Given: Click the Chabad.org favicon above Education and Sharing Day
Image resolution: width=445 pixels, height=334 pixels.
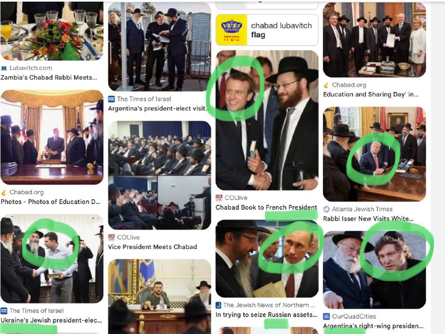Looking at the screenshot, I should tap(327, 85).
